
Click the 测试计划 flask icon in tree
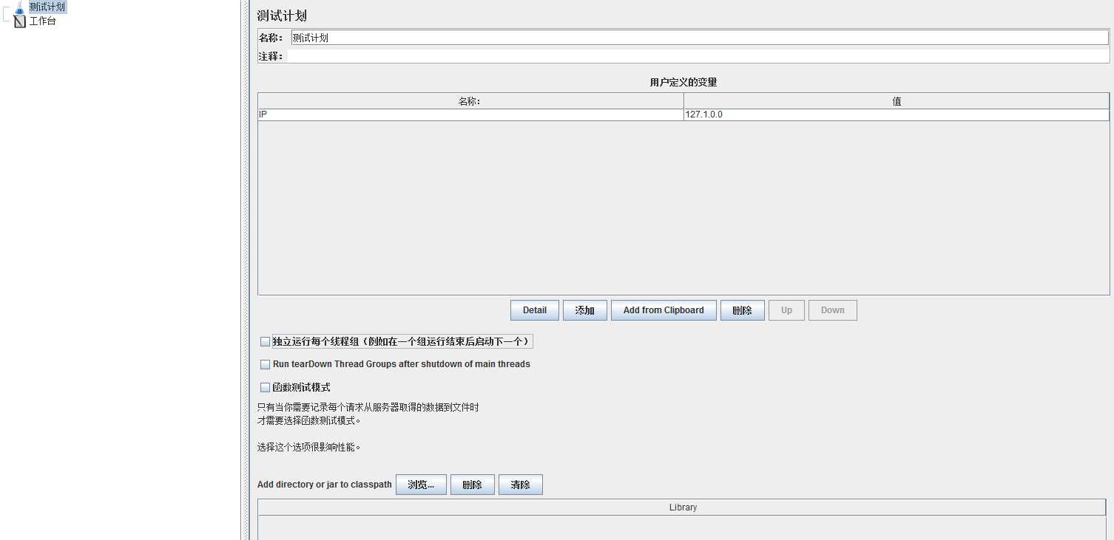[20, 7]
